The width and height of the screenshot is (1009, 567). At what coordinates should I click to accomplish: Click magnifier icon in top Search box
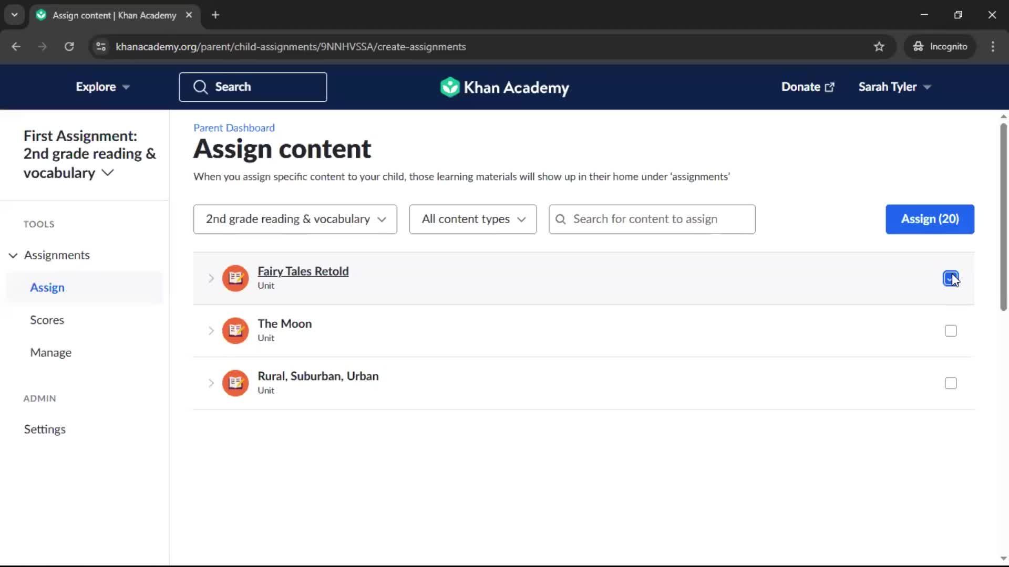(200, 87)
